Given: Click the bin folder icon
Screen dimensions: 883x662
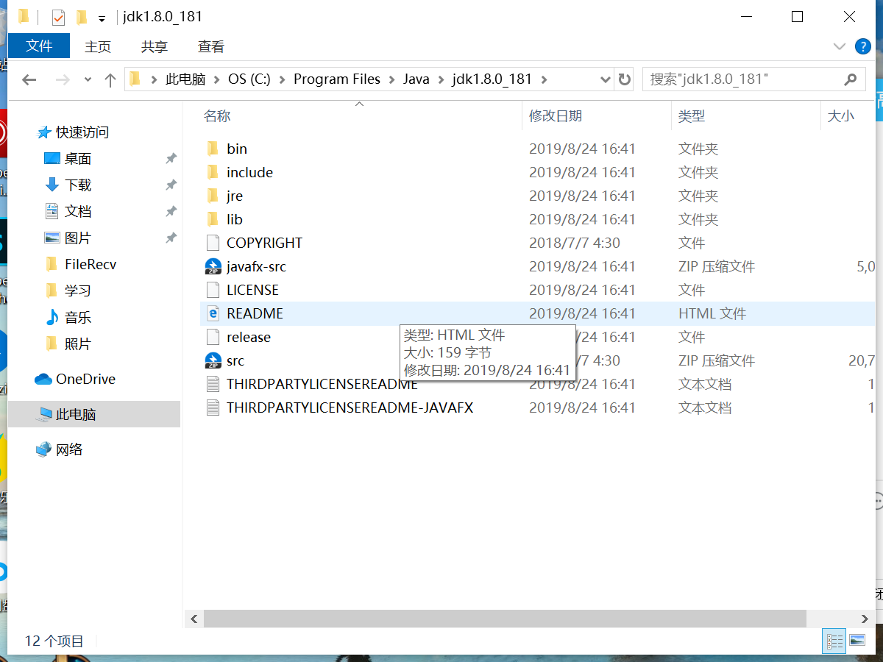Looking at the screenshot, I should [x=213, y=149].
